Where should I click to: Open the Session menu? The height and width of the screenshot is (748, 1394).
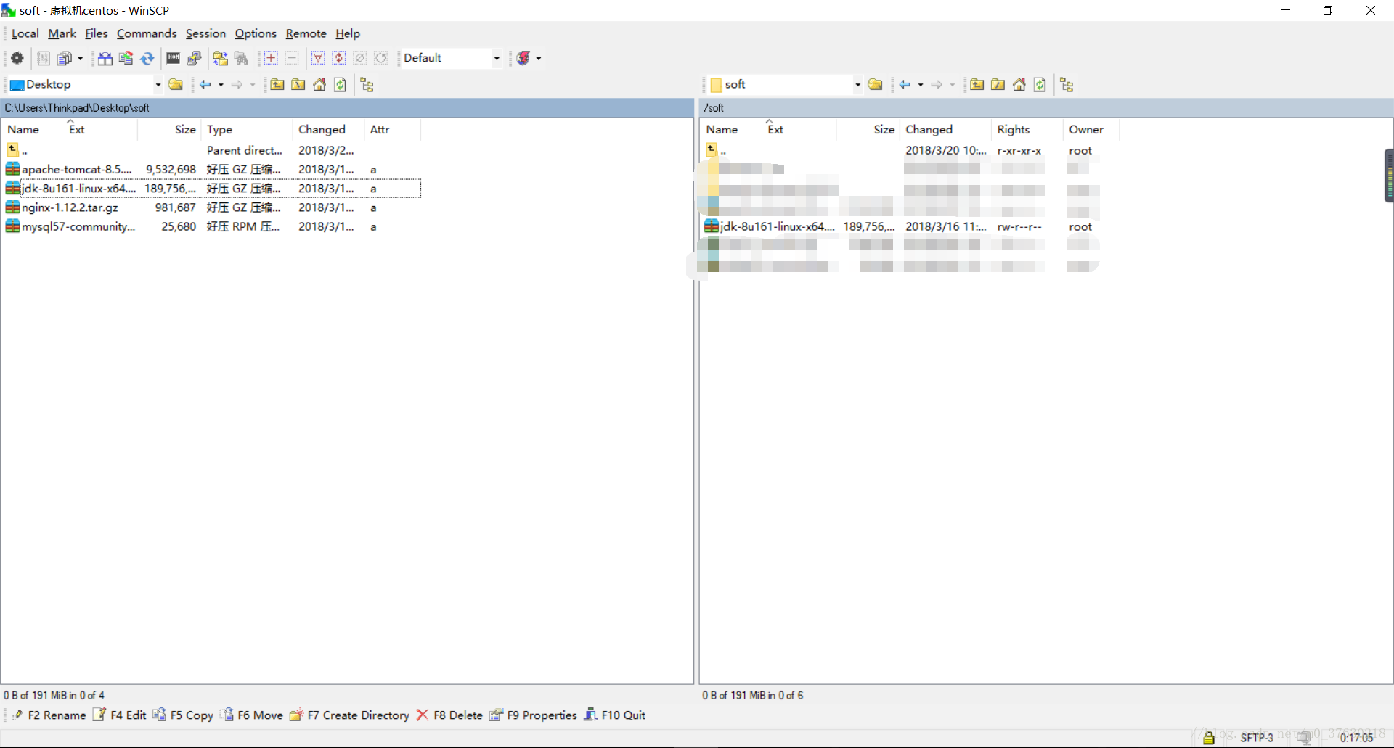tap(205, 33)
